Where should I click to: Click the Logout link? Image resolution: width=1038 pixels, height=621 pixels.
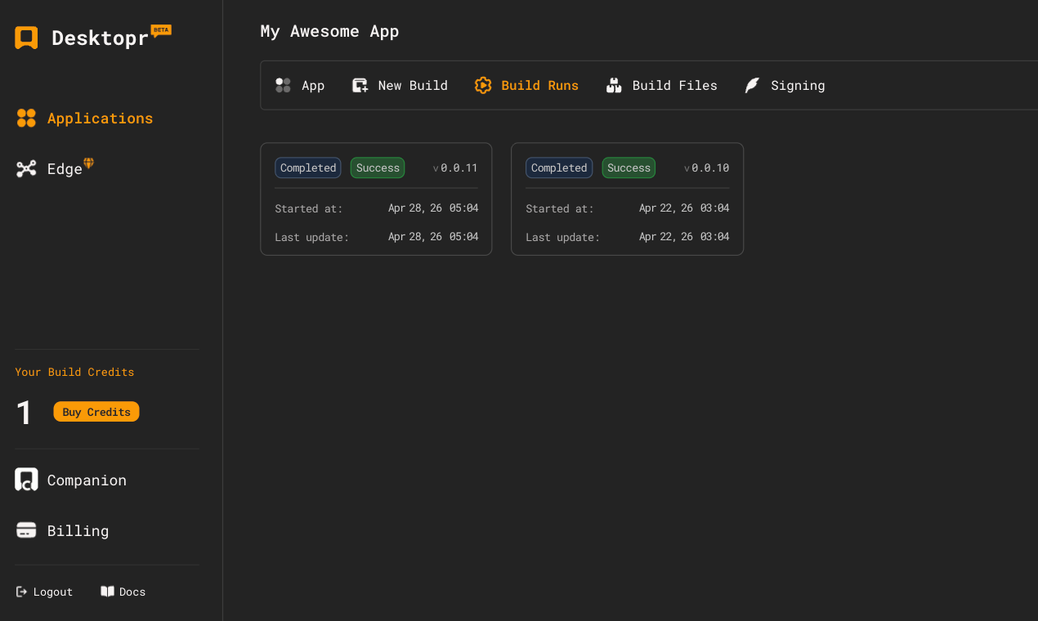click(x=53, y=592)
